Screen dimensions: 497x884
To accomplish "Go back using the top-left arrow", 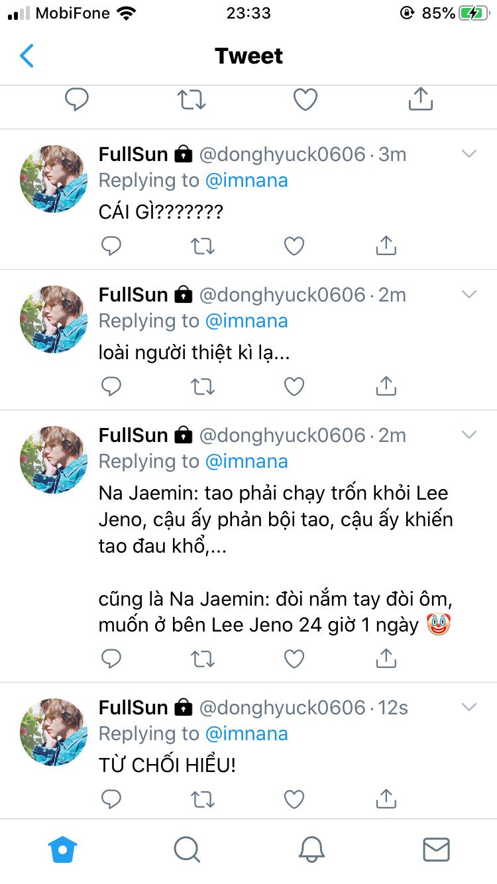I will tap(27, 56).
